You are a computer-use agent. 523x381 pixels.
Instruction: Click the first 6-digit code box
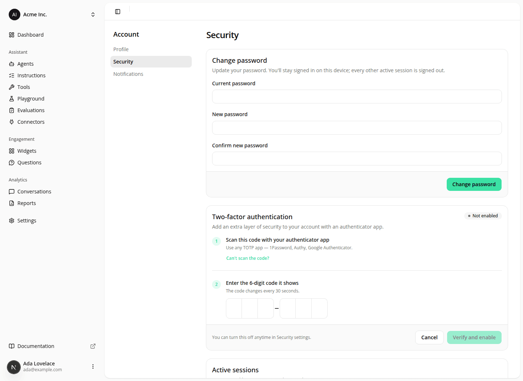pos(234,308)
